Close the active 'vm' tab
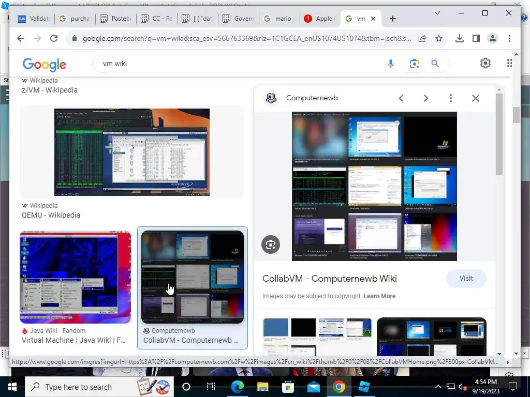 373,19
